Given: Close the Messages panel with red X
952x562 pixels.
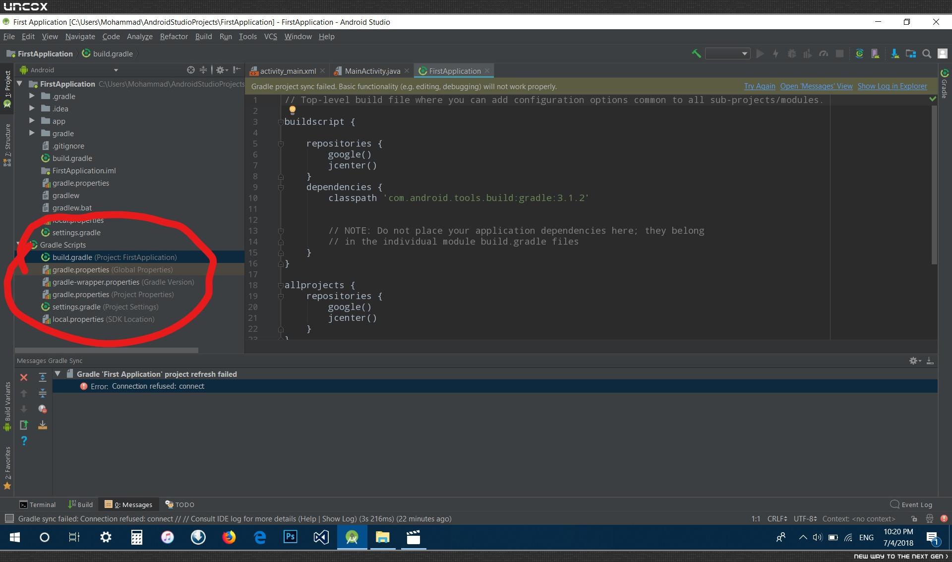Looking at the screenshot, I should [23, 377].
